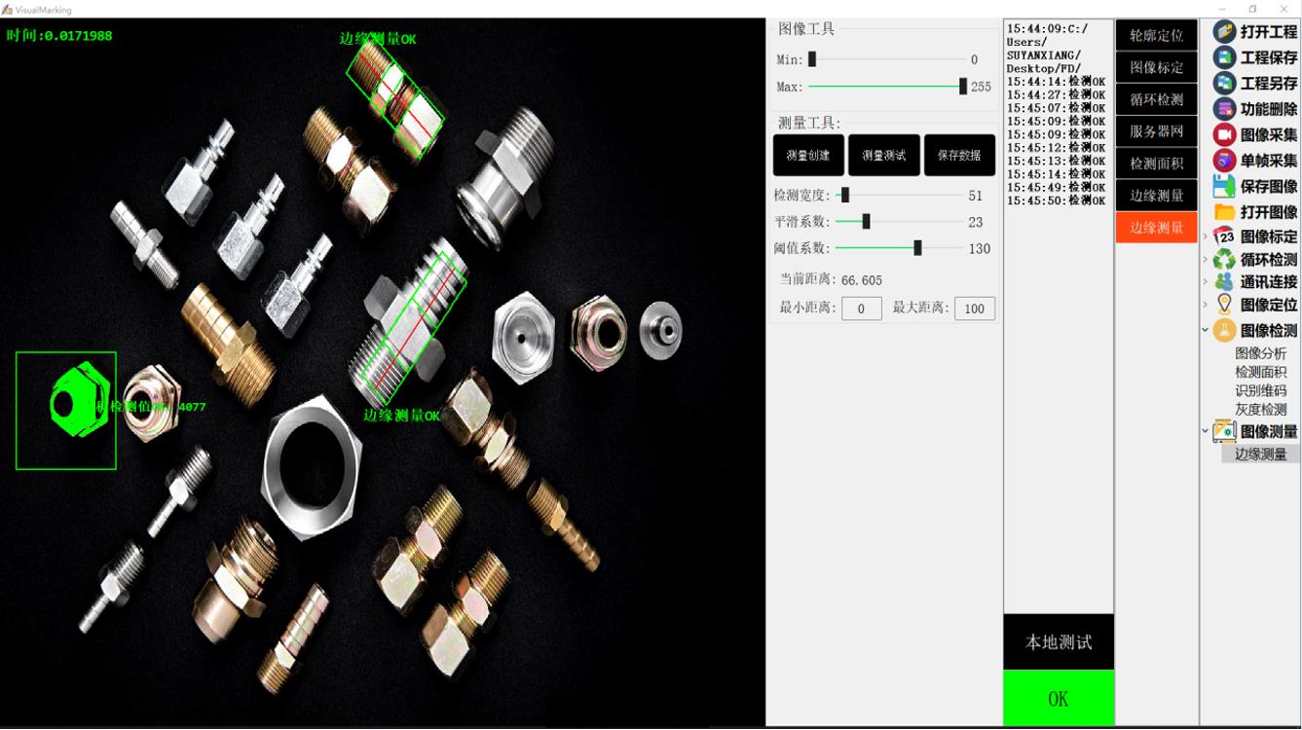Screen dimensions: 1302x730
Task: Start 图像采集 with the red camera icon
Action: 1224,134
